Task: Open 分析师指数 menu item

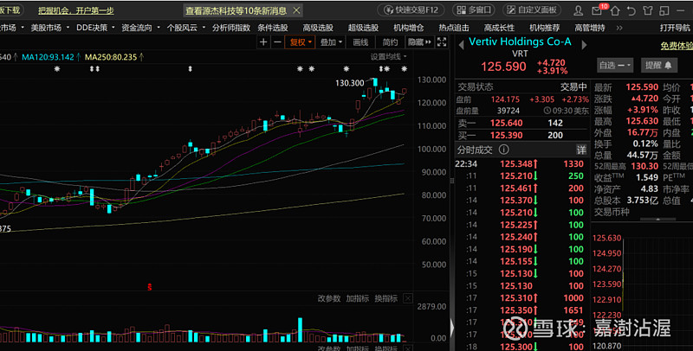Action: [230, 28]
